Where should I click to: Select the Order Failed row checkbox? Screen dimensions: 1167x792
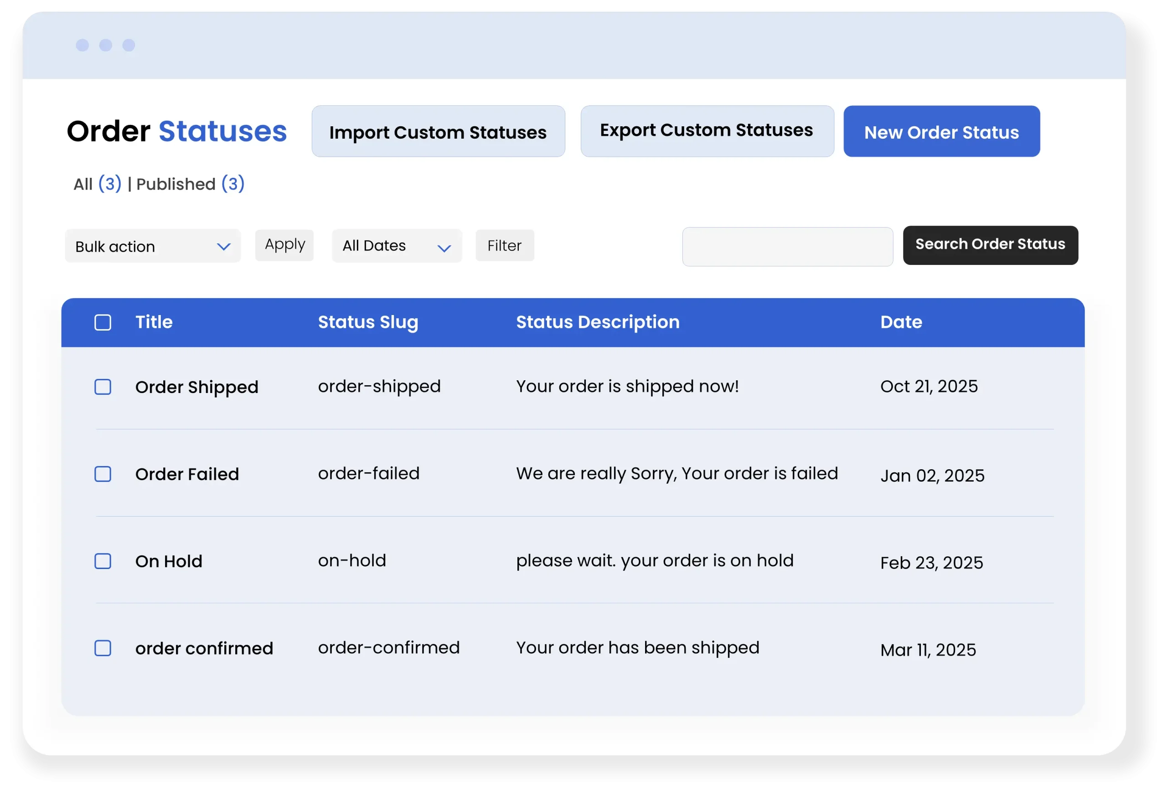tap(103, 474)
